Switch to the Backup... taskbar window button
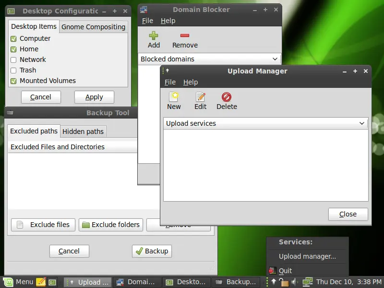The width and height of the screenshot is (384, 288). [237, 282]
